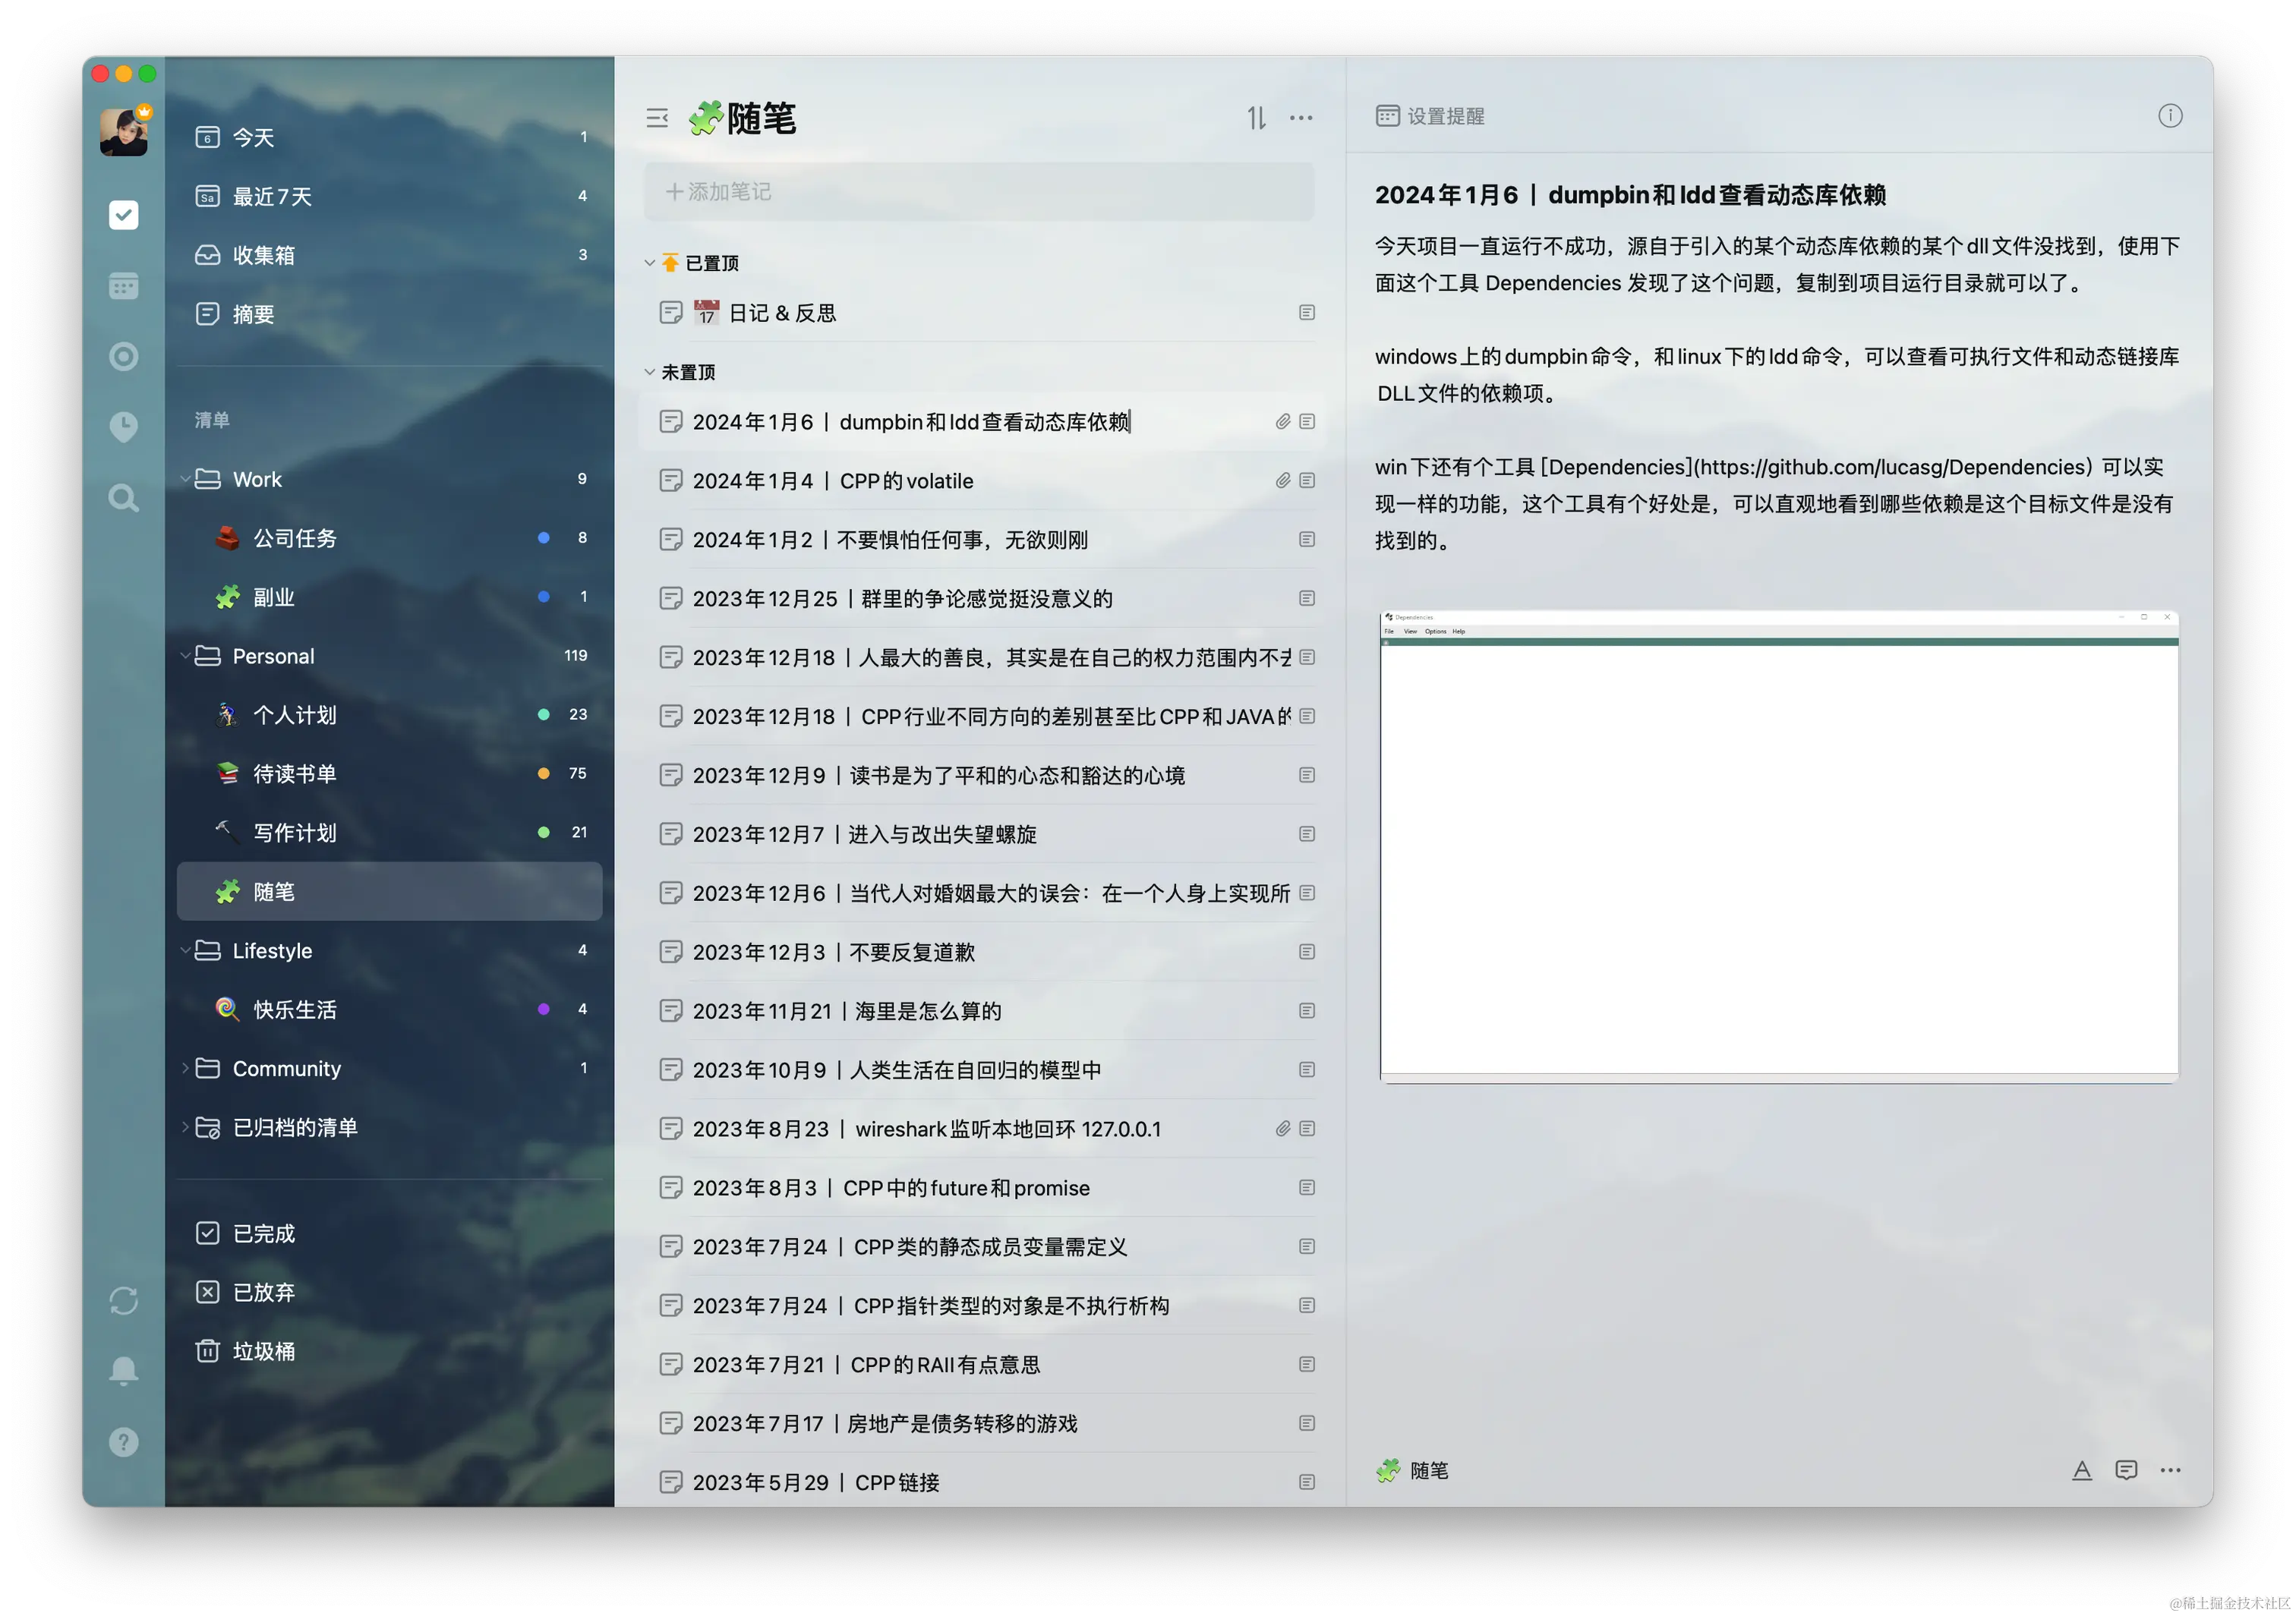
Task: Click the sync icon in left rail
Action: tap(123, 1301)
